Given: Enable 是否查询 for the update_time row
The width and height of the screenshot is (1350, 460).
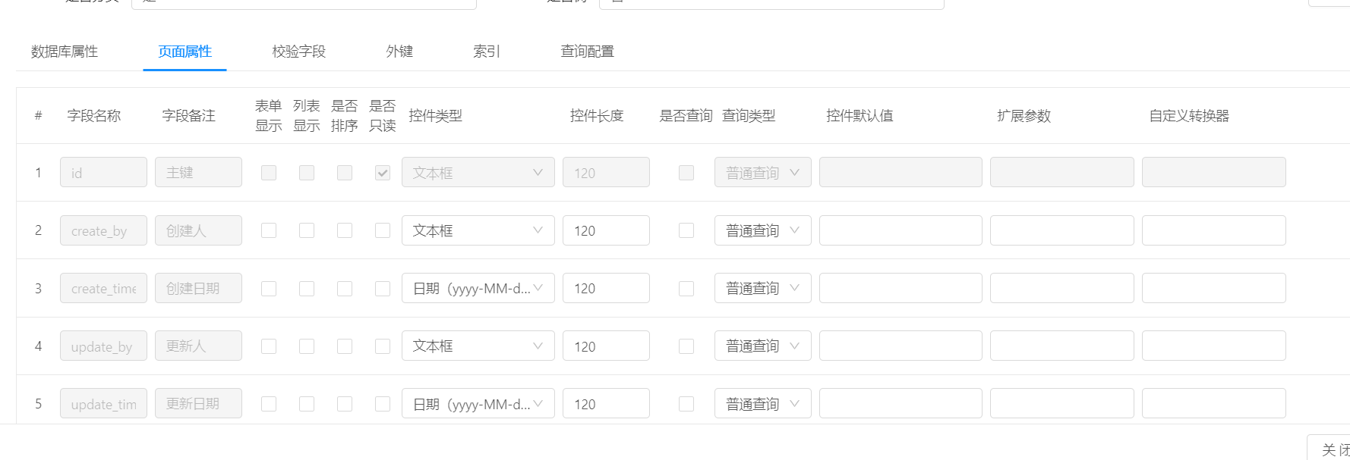Looking at the screenshot, I should pyautogui.click(x=686, y=403).
